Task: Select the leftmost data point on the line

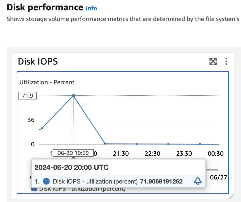Action: pyautogui.click(x=42, y=128)
